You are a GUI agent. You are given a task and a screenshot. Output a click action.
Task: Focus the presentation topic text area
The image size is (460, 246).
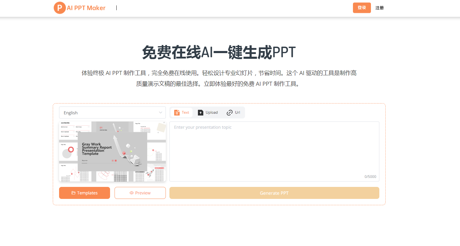pyautogui.click(x=274, y=151)
